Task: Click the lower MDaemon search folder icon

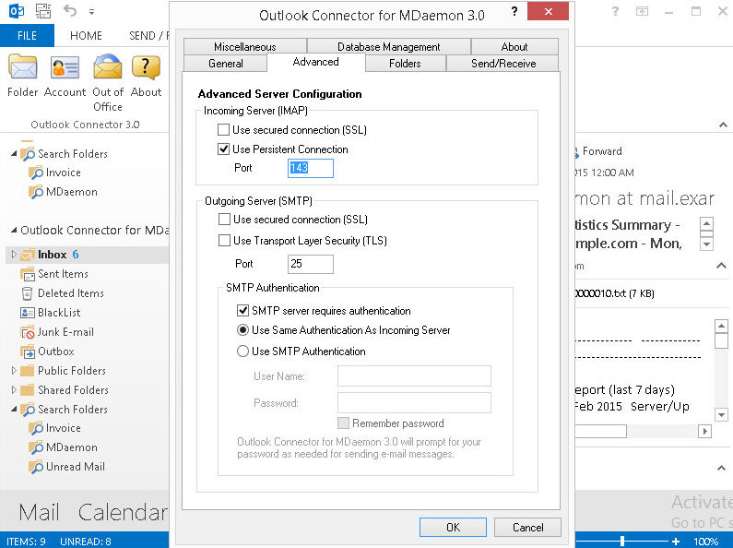Action: pos(36,447)
